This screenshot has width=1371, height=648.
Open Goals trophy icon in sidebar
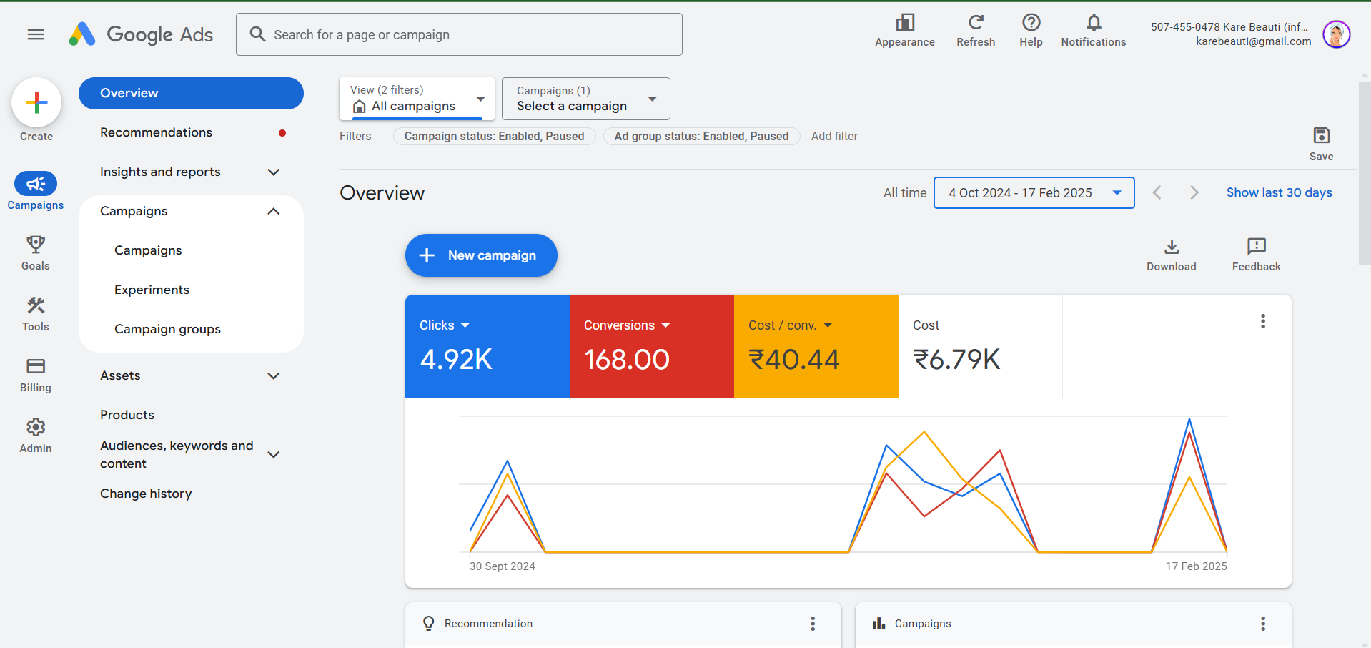(x=36, y=245)
